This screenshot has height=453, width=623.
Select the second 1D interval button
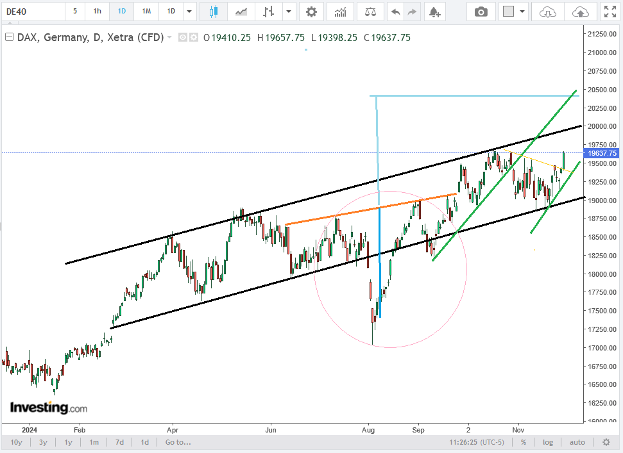coord(171,12)
